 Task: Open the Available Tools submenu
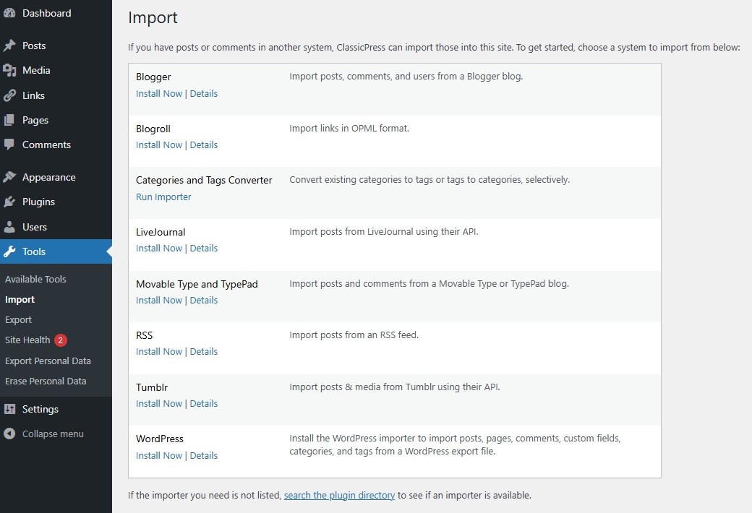35,279
